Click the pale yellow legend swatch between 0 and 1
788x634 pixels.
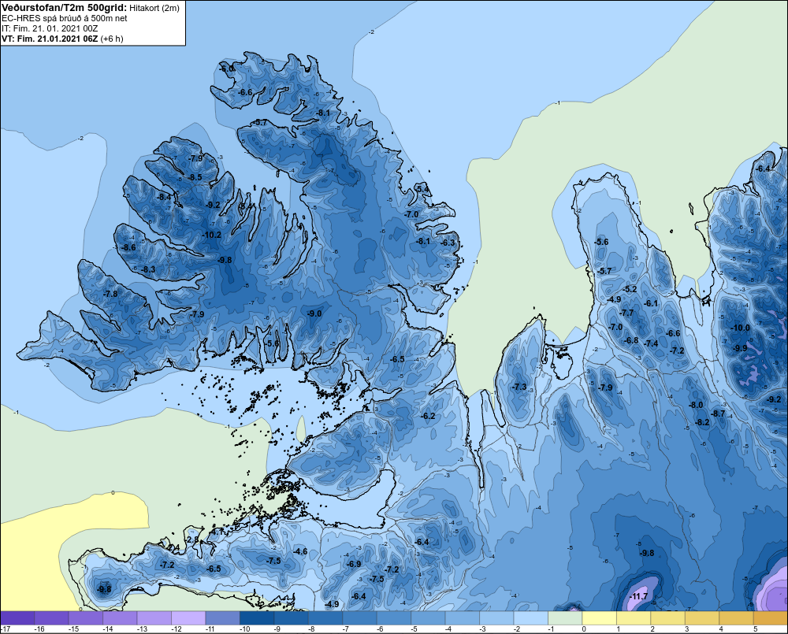600,618
